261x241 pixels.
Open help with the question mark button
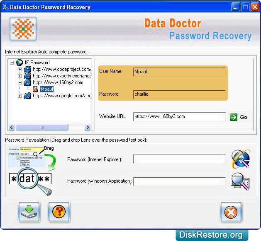tap(59, 212)
